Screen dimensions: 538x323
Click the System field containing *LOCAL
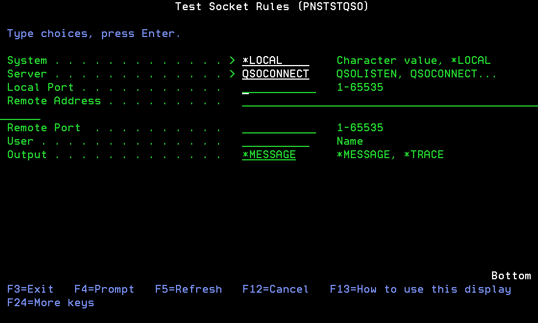pyautogui.click(x=275, y=61)
